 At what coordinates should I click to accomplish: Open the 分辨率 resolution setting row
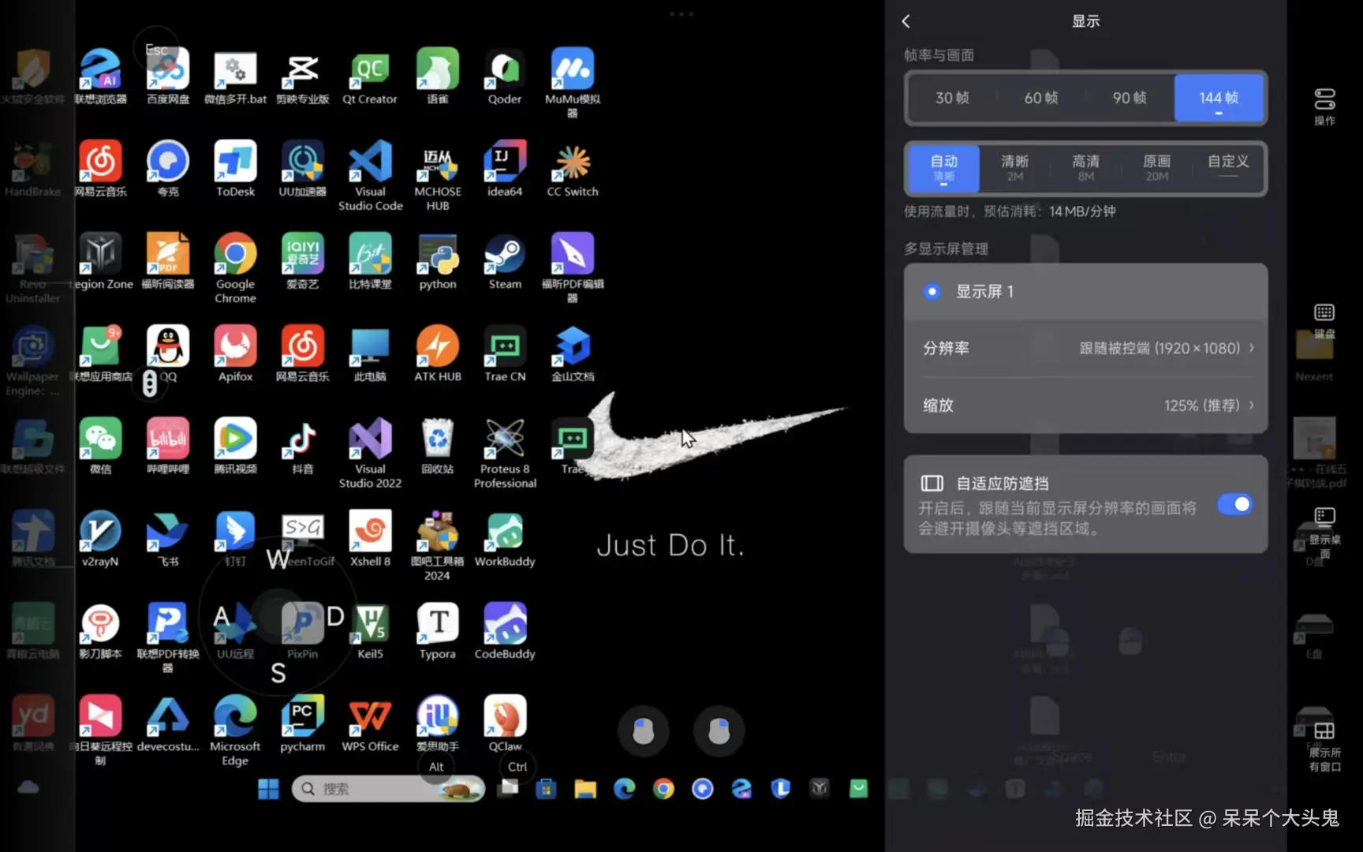tap(1086, 348)
